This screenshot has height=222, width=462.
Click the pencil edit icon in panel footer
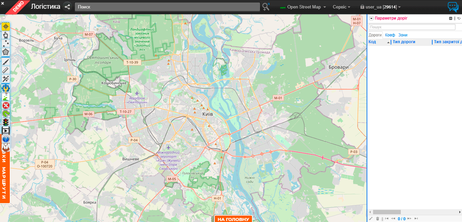click(371, 219)
